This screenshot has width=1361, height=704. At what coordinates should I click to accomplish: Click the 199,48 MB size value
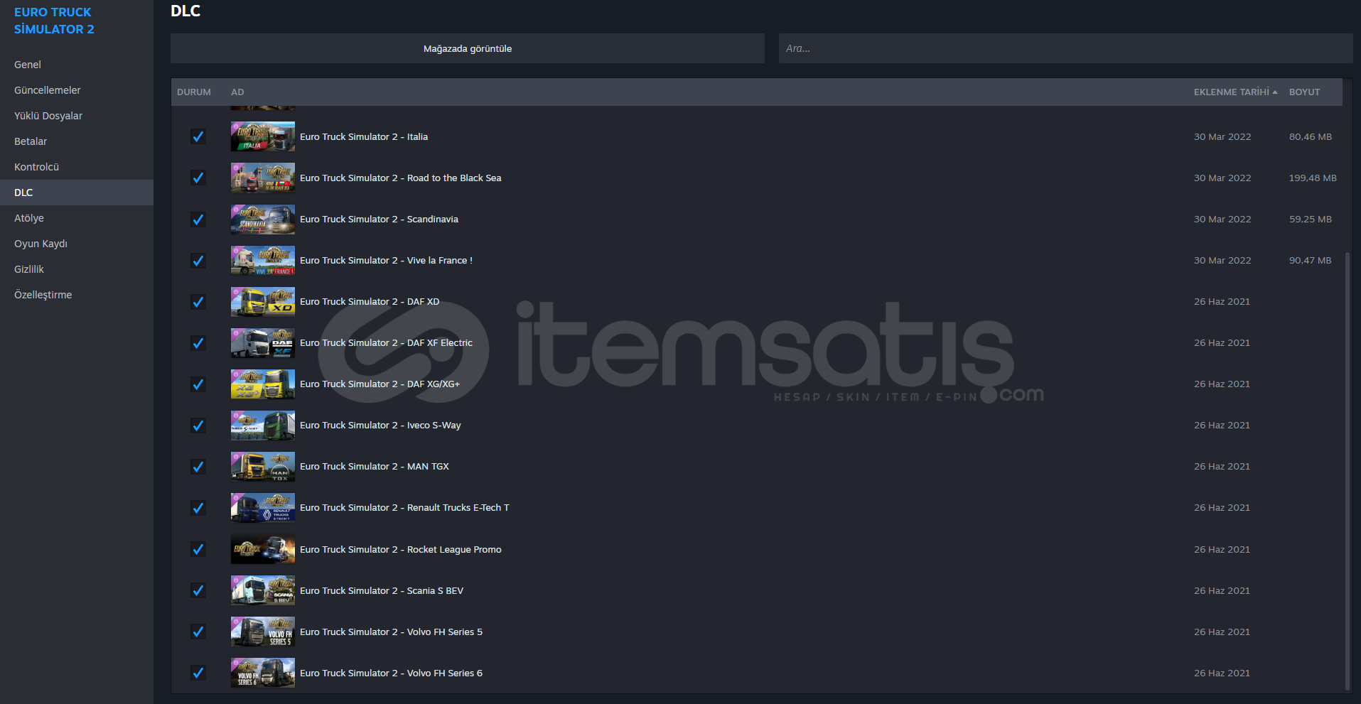pos(1313,178)
